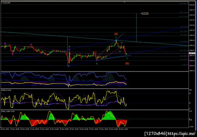
Task: Open the dropdown arrow beside GOLD,M30
Action: point(2,3)
